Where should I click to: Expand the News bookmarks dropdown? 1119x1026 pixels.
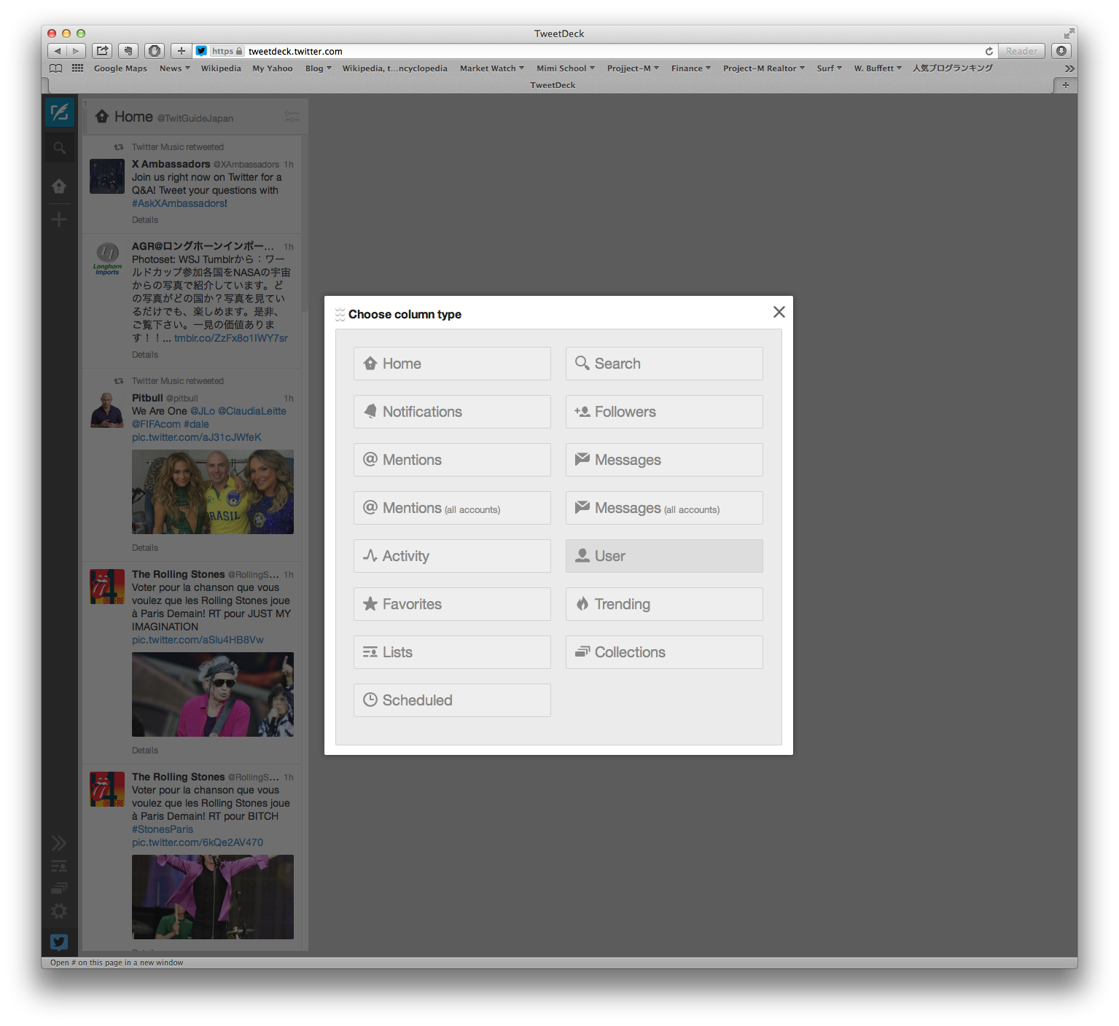tap(175, 68)
